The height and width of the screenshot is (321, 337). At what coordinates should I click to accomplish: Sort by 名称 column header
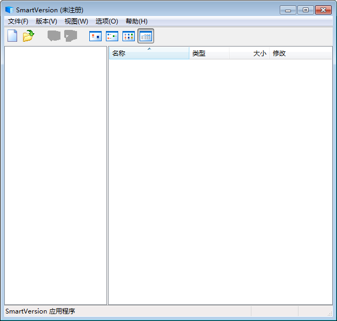point(149,53)
